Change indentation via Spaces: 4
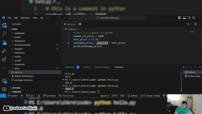Image resolution: width=202 pixels, height=114 pixels. (104, 96)
